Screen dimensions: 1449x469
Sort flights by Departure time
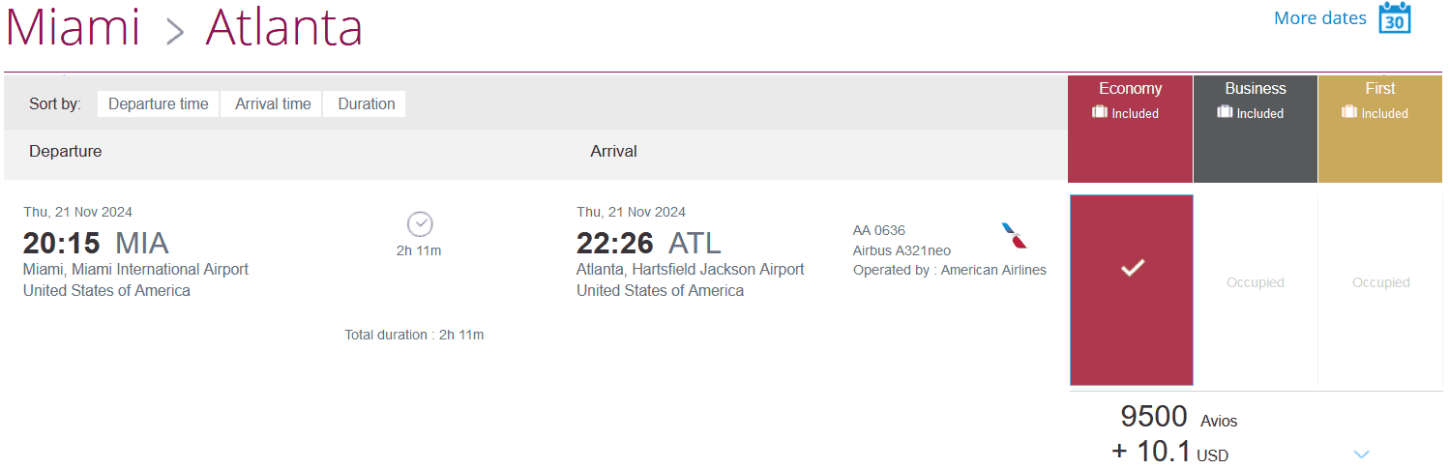tap(158, 104)
